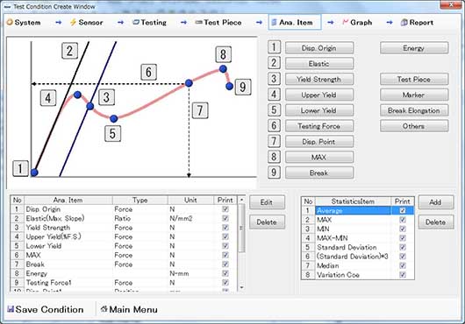
Task: Select the Test Piece step icon
Action: point(198,22)
